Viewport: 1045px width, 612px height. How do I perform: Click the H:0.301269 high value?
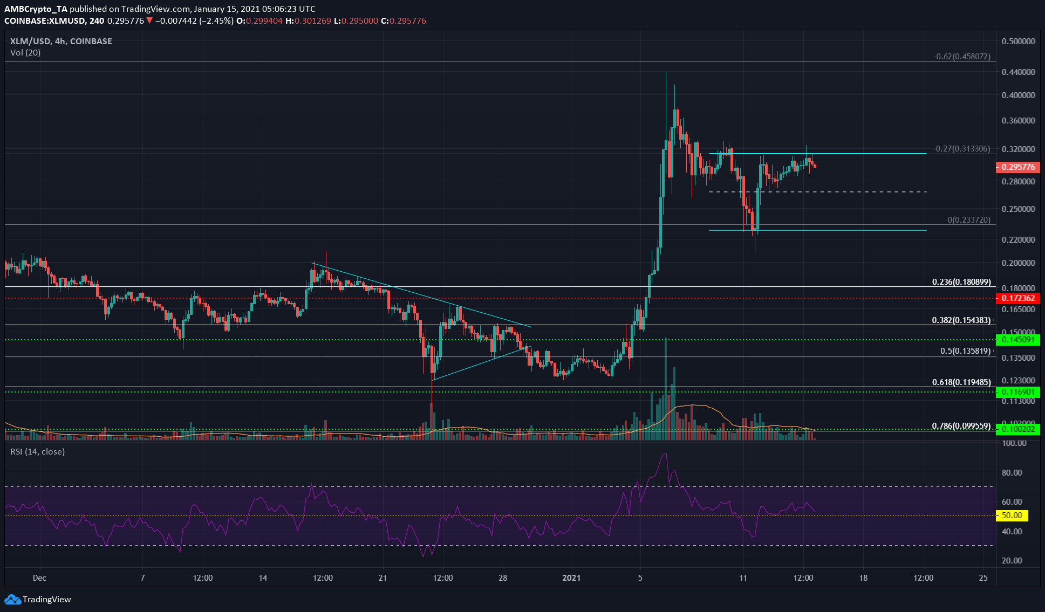[x=308, y=21]
